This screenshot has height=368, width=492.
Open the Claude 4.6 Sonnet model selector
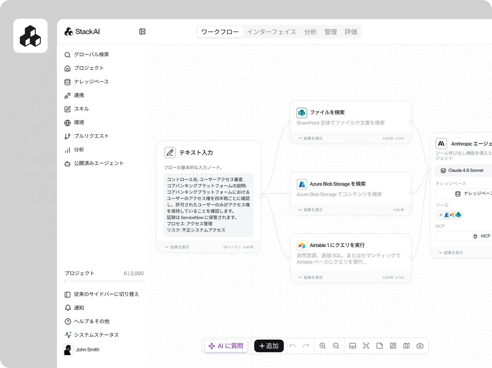click(464, 170)
